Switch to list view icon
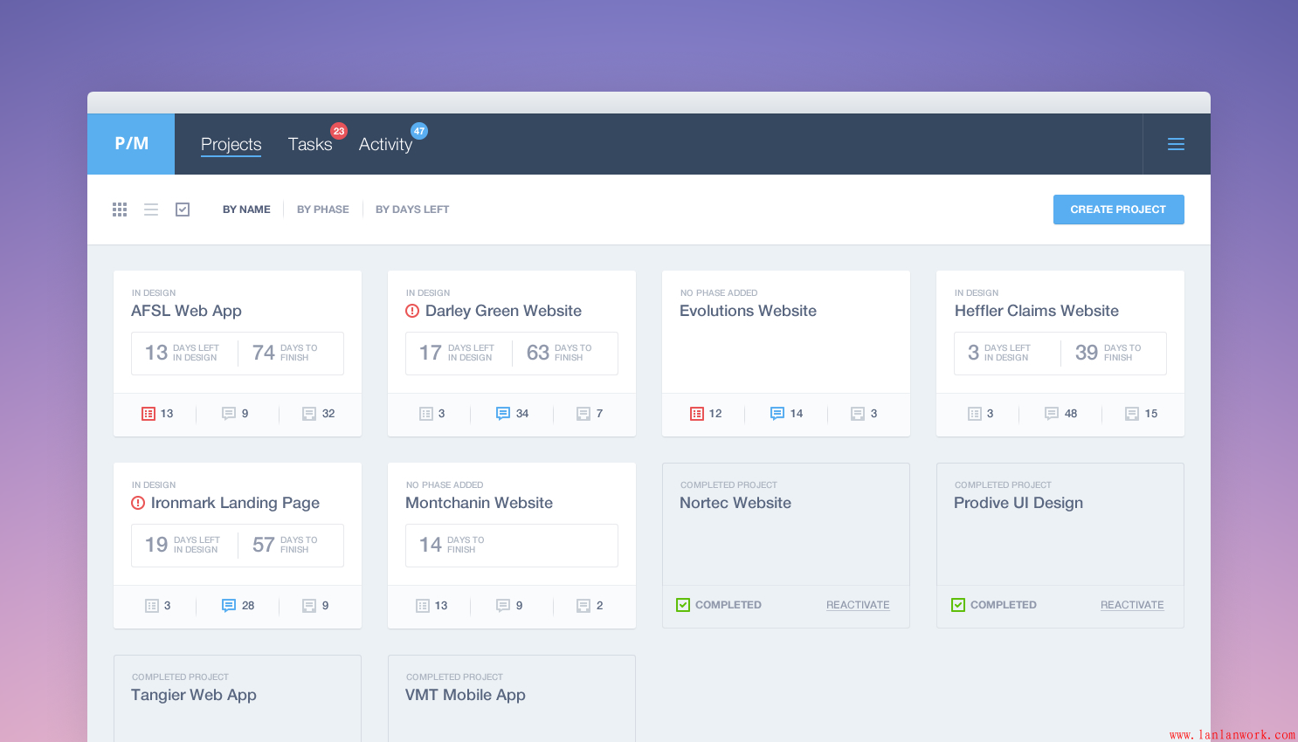 (x=151, y=210)
